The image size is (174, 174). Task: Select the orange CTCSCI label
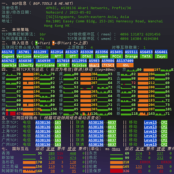pos(108,65)
